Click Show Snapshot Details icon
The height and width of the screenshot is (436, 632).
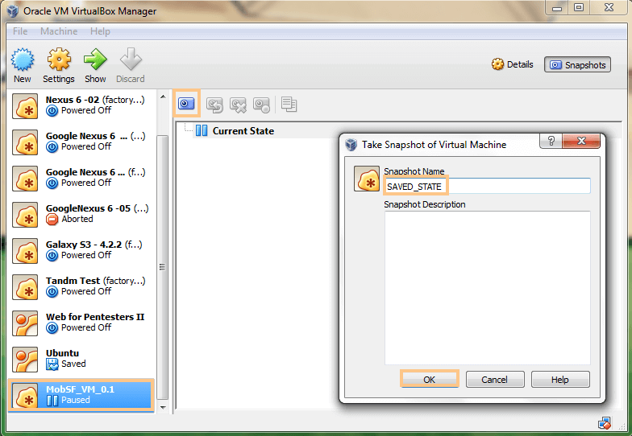261,104
